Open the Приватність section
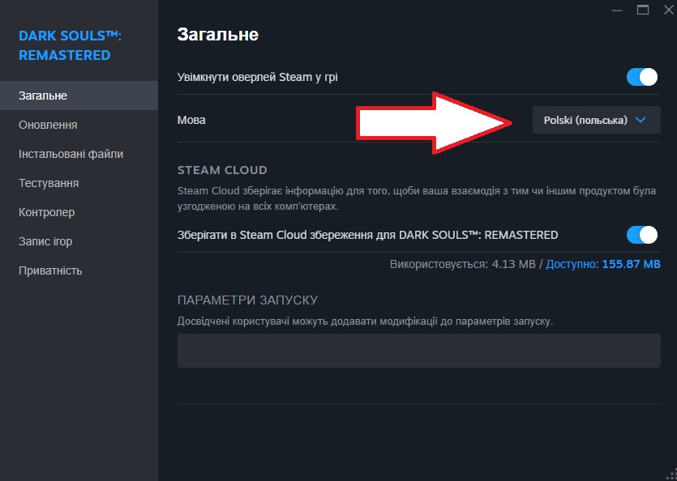The height and width of the screenshot is (481, 677). (79, 270)
